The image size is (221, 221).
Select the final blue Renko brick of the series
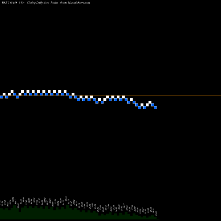click(x=155, y=107)
